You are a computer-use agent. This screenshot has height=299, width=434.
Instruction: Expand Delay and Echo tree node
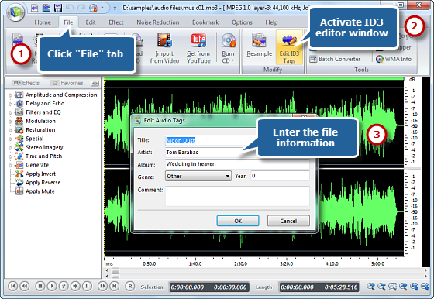click(11, 104)
